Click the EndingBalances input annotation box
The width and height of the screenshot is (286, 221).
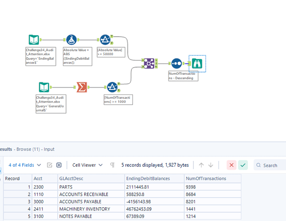pyautogui.click(x=40, y=56)
